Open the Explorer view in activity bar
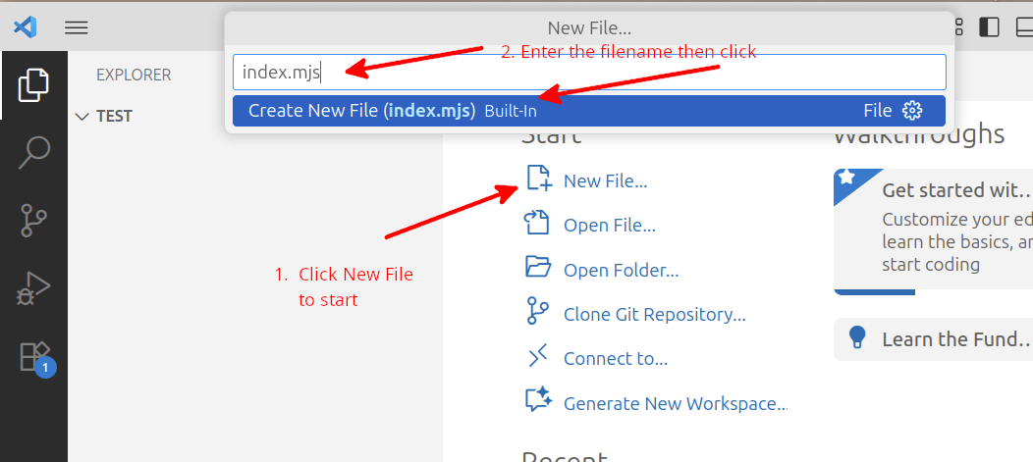 33,85
